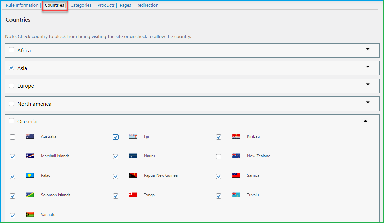Switch to the Redirection tab
The width and height of the screenshot is (384, 223).
(147, 5)
